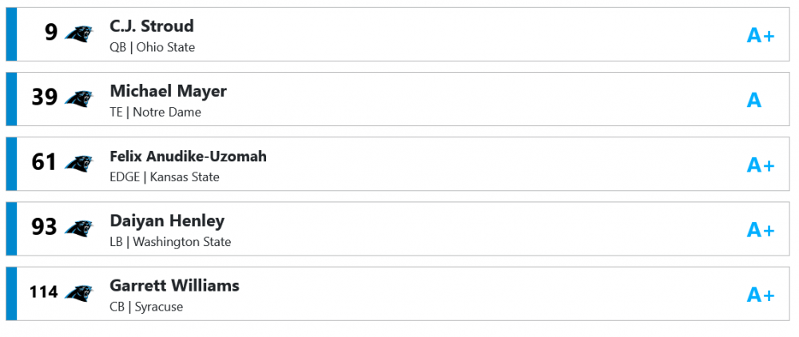This screenshot has width=799, height=337.
Task: Click Panthers logo beside Michael Mayer
Action: point(78,98)
